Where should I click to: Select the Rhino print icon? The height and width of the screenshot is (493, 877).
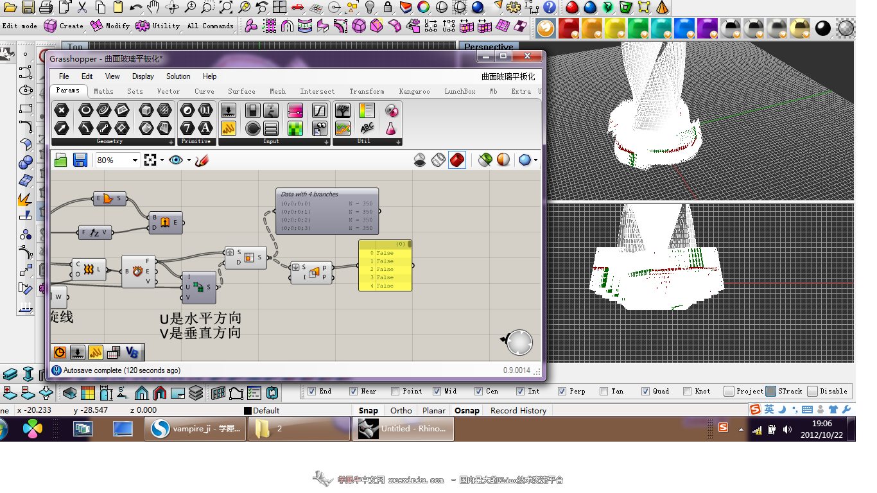pos(46,8)
